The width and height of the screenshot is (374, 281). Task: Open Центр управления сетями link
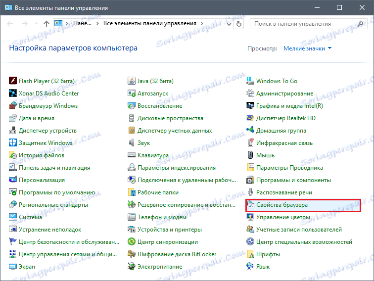[x=68, y=254]
